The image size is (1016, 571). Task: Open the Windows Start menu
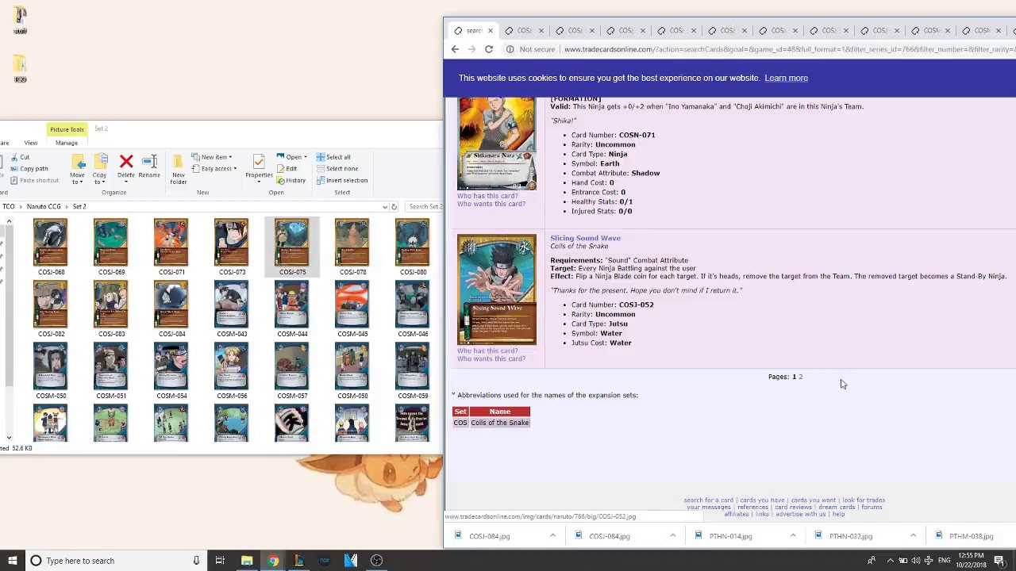pyautogui.click(x=13, y=561)
